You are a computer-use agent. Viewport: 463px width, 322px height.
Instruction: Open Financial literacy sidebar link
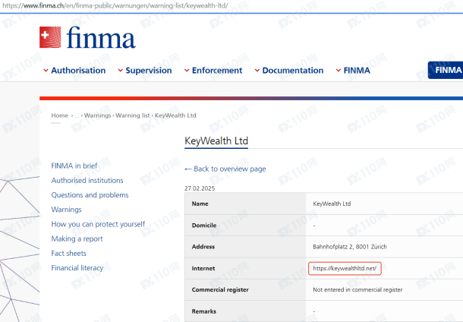pos(77,268)
